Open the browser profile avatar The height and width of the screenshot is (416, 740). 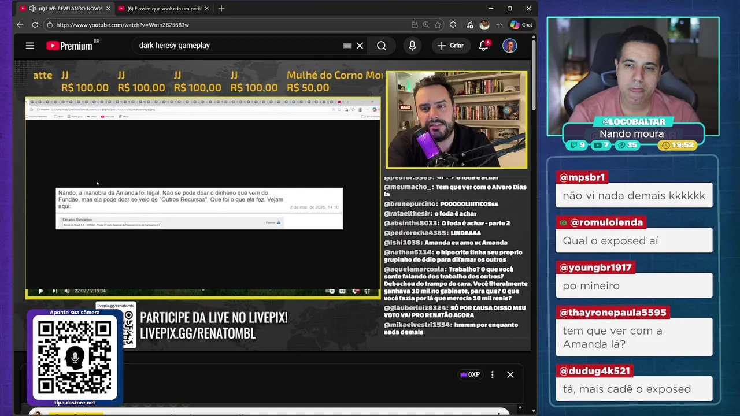point(484,25)
